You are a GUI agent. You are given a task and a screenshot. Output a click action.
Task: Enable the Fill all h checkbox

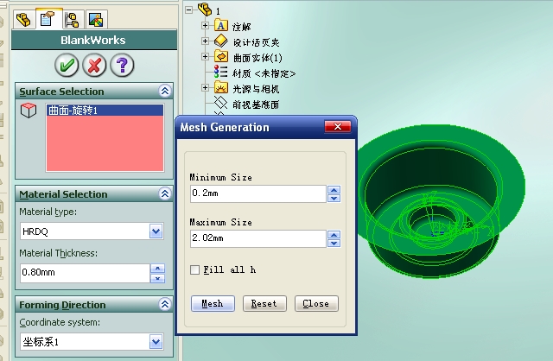[x=194, y=269]
